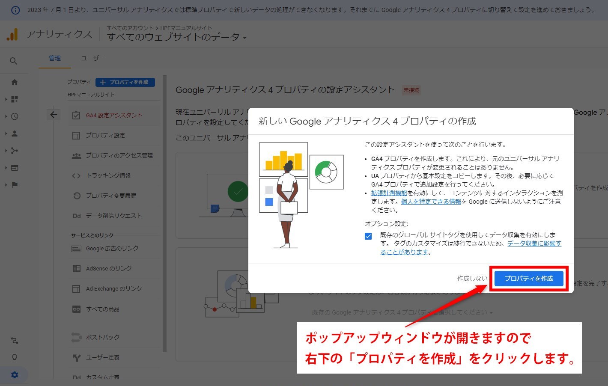Image resolution: width=608 pixels, height=386 pixels.
Task: Click the ユーザー定義 icon
Action: (77, 358)
